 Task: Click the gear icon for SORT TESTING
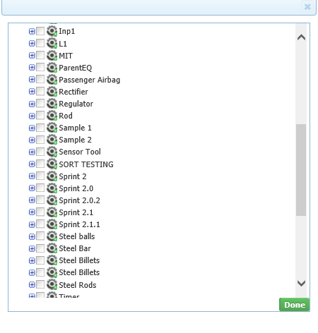click(52, 164)
